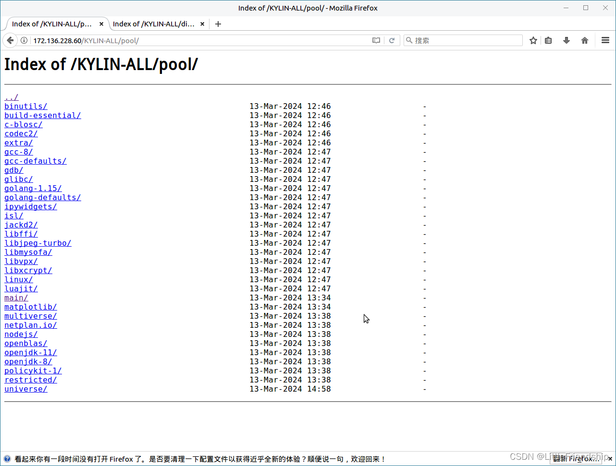Focus the 搜索 search field
616x466 pixels.
(x=461, y=40)
